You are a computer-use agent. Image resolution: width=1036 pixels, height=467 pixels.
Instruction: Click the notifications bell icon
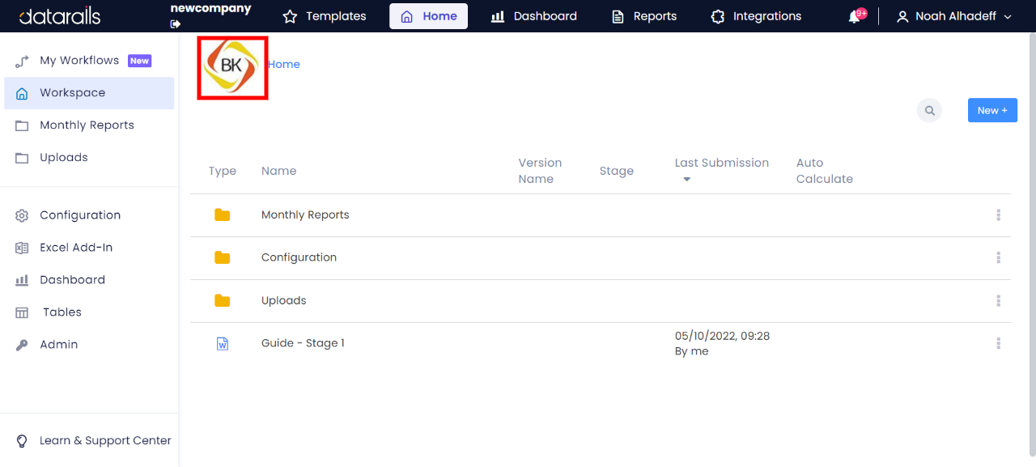click(x=855, y=15)
